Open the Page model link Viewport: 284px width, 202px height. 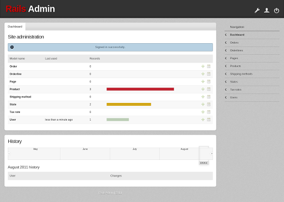(13, 81)
